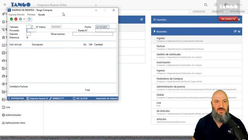This screenshot has height=140, width=248.
Task: Open recent Autorización item
Action: click(x=196, y=64)
